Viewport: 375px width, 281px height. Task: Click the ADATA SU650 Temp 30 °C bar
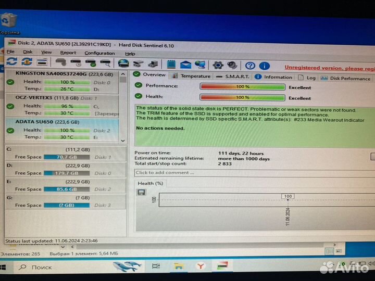67,137
